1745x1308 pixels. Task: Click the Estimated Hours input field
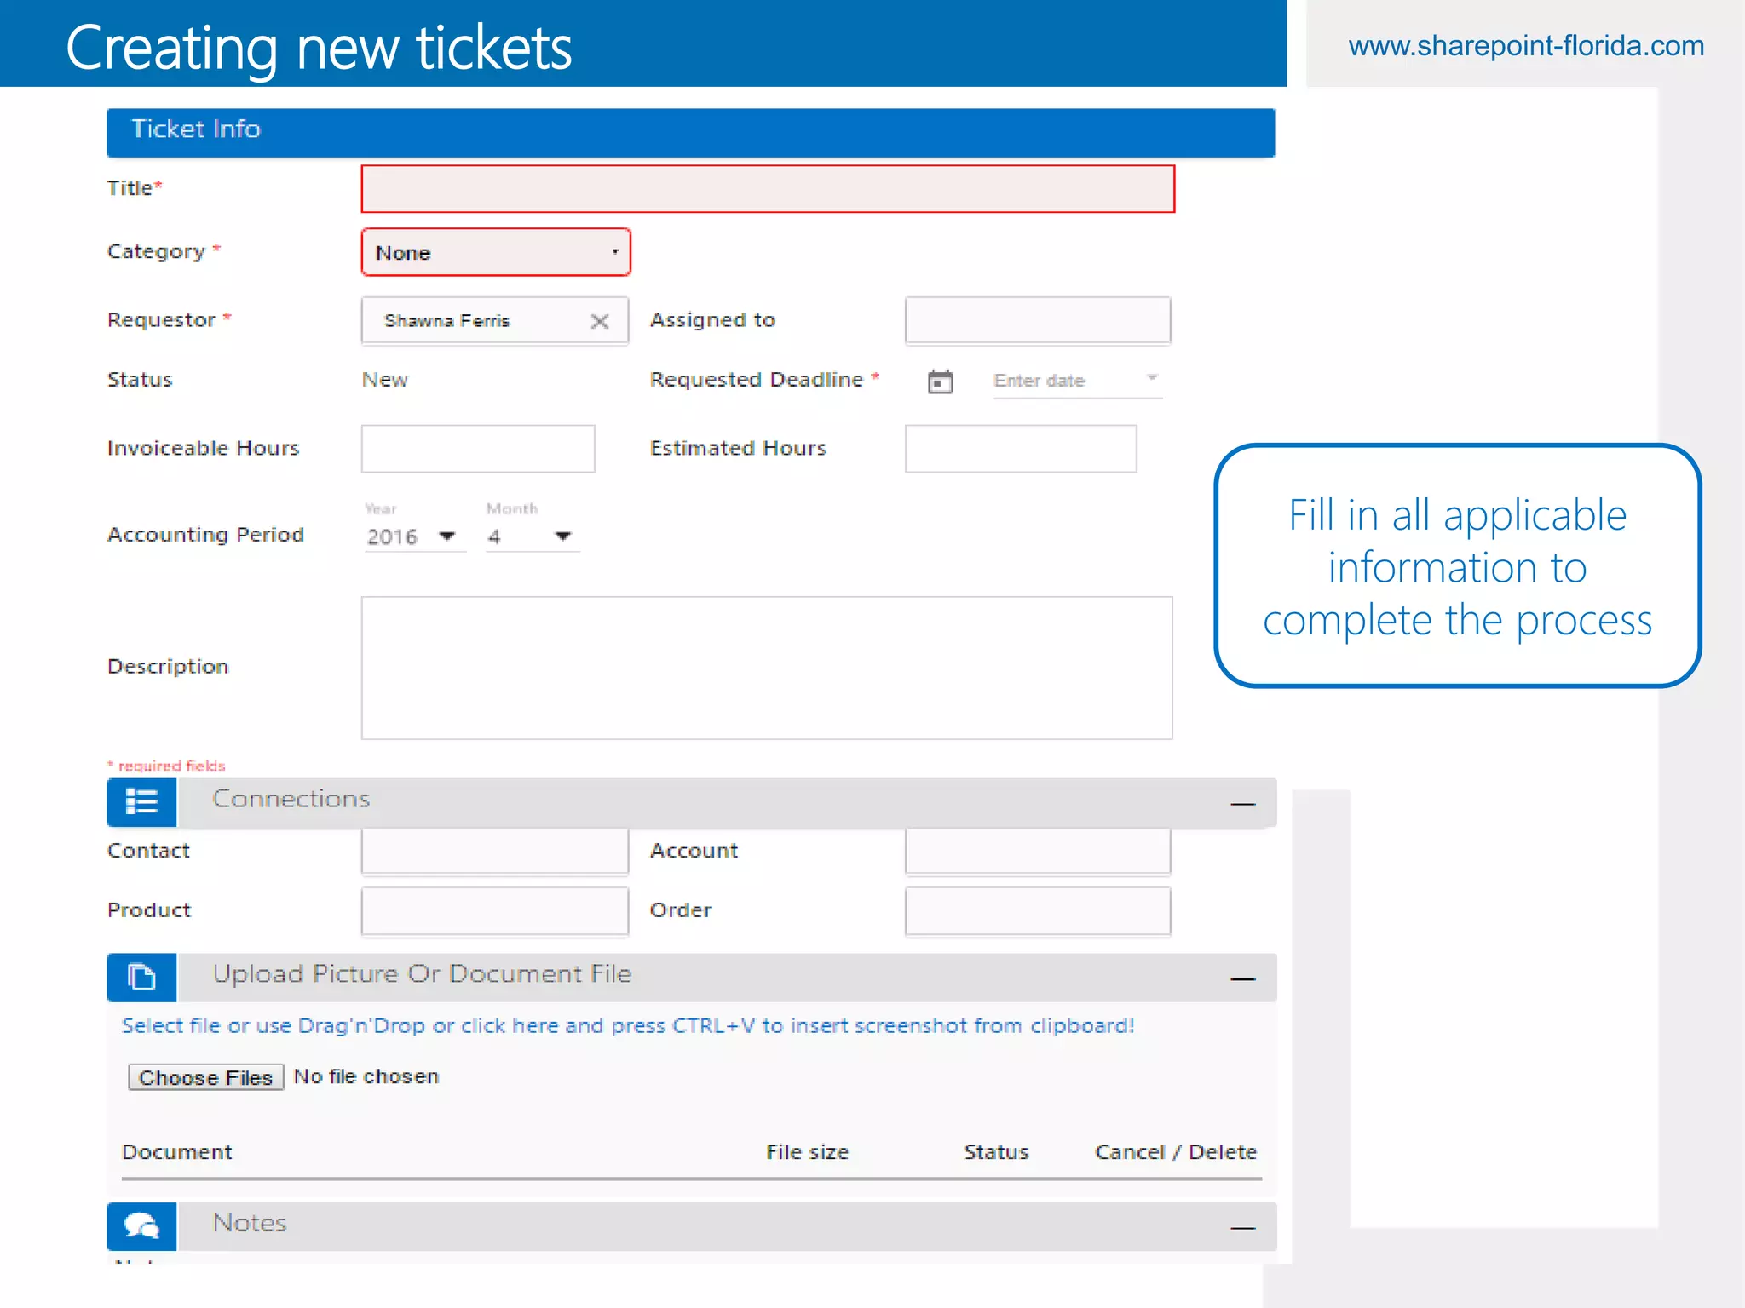pos(1021,449)
